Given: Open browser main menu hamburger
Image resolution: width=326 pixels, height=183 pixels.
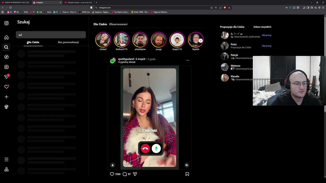Looking at the screenshot, I should pos(323,8).
